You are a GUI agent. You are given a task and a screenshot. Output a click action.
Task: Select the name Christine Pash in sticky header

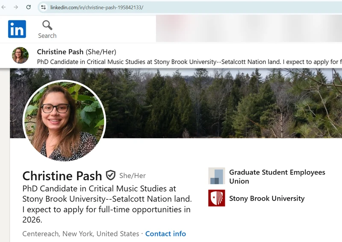(60, 52)
